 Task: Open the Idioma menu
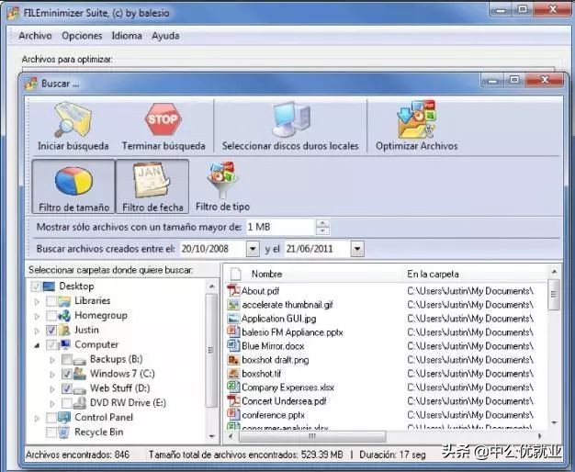127,36
